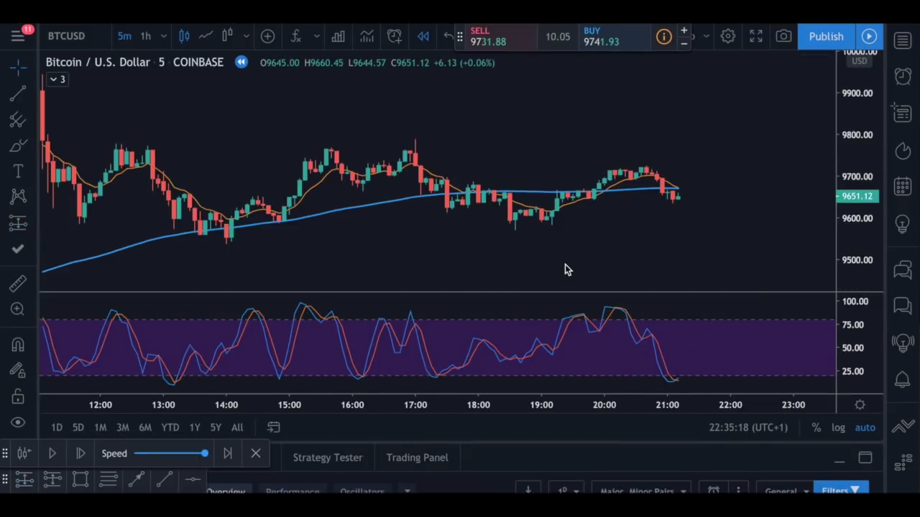Image resolution: width=920 pixels, height=517 pixels.
Task: Select the zoom in tool
Action: (x=18, y=309)
